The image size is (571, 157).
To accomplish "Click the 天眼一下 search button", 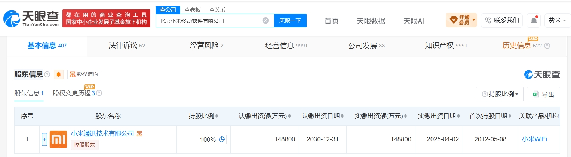I will pos(290,21).
